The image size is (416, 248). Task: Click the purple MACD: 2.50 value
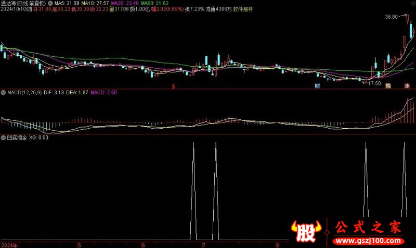pos(103,93)
